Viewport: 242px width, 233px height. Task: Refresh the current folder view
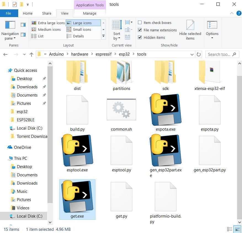[199, 54]
